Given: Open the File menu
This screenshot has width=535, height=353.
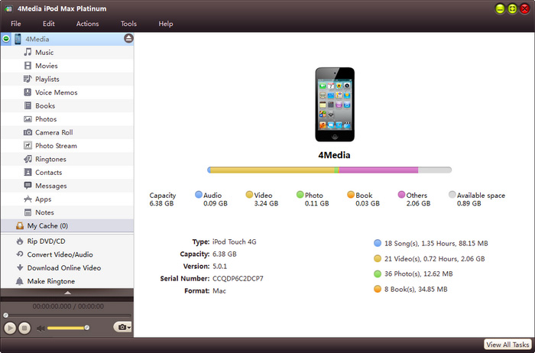Looking at the screenshot, I should 16,24.
